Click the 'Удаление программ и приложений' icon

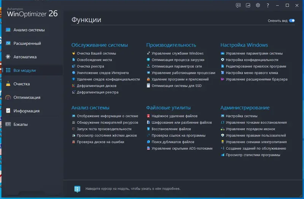click(x=148, y=79)
